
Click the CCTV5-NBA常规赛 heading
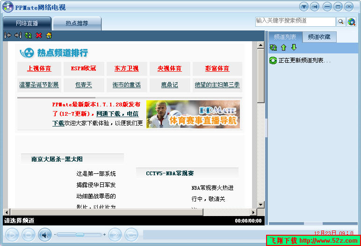[170, 173]
